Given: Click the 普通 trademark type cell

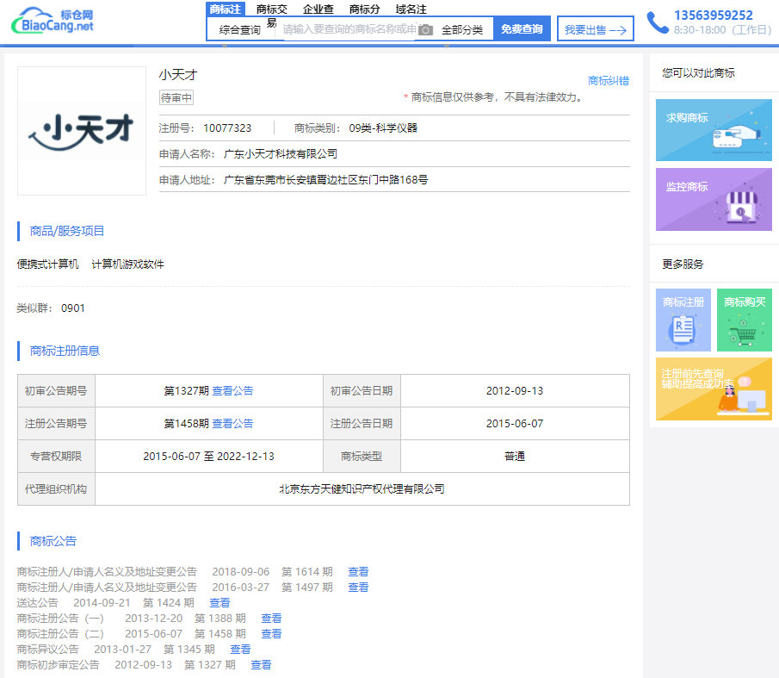Looking at the screenshot, I should click(515, 457).
